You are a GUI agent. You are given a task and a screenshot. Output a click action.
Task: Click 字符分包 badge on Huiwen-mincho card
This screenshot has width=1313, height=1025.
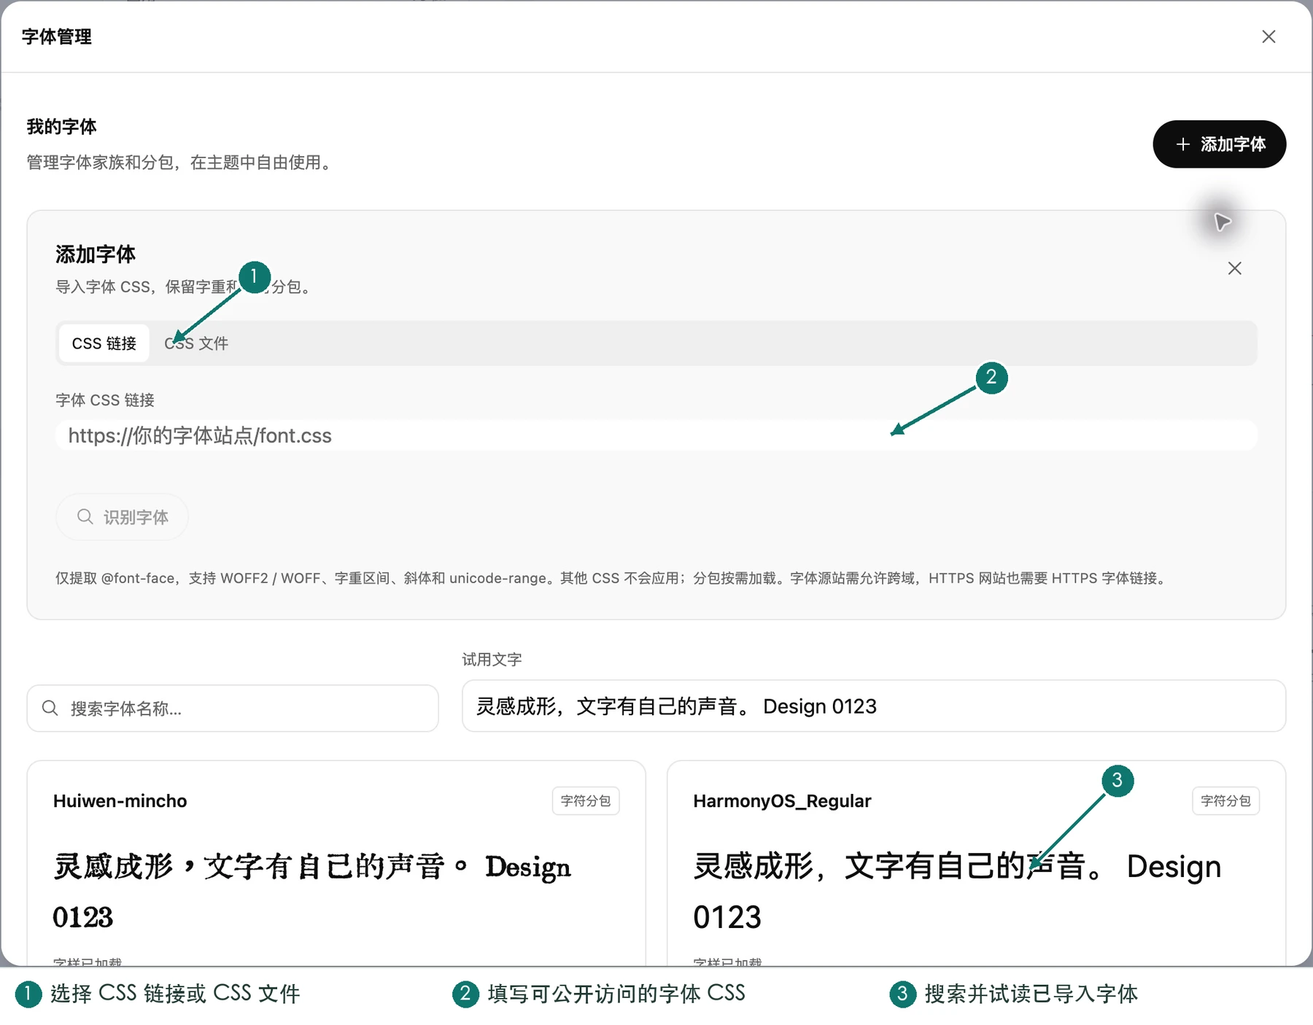click(586, 800)
